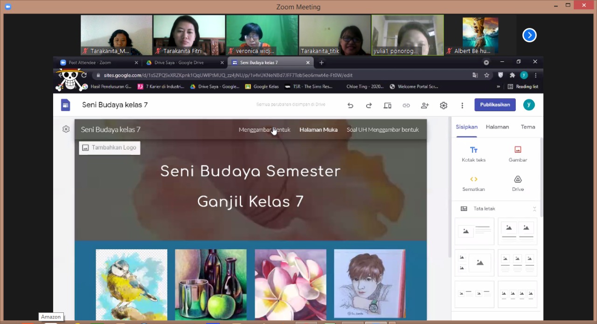597x324 pixels.
Task: Open the Halaman Muka navigation link
Action: (x=319, y=130)
